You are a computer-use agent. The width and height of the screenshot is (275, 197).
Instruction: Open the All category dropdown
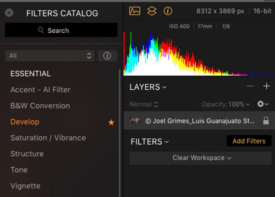[x=50, y=56]
